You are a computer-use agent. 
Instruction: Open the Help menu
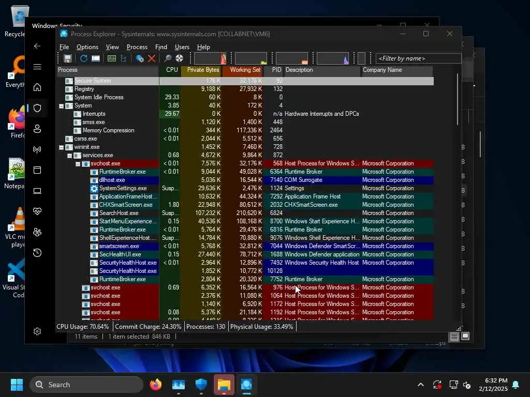pos(203,47)
